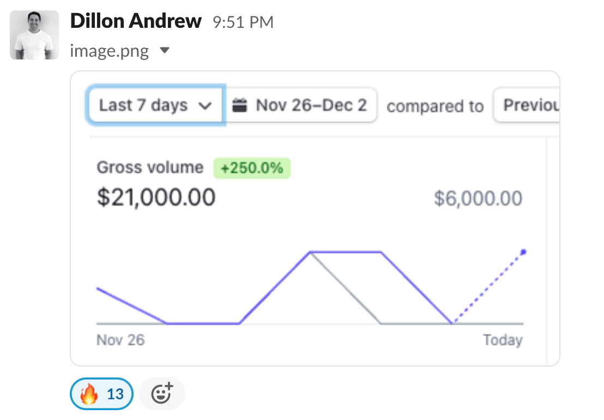This screenshot has width=604, height=420.
Task: Click the $21,000.00 gross volume total
Action: (156, 197)
